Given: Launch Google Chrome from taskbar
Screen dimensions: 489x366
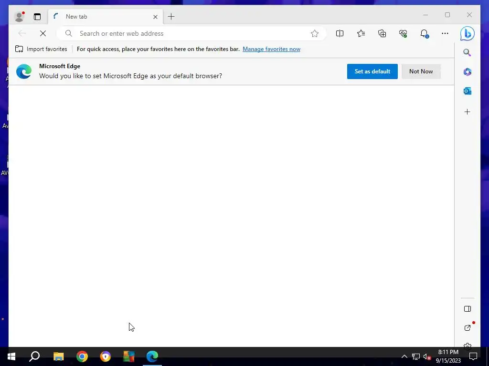Looking at the screenshot, I should click(82, 356).
